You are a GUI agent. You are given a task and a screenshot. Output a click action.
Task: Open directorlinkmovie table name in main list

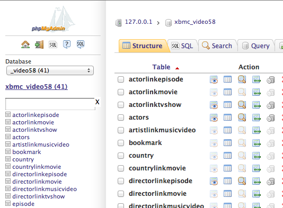[x=157, y=194]
